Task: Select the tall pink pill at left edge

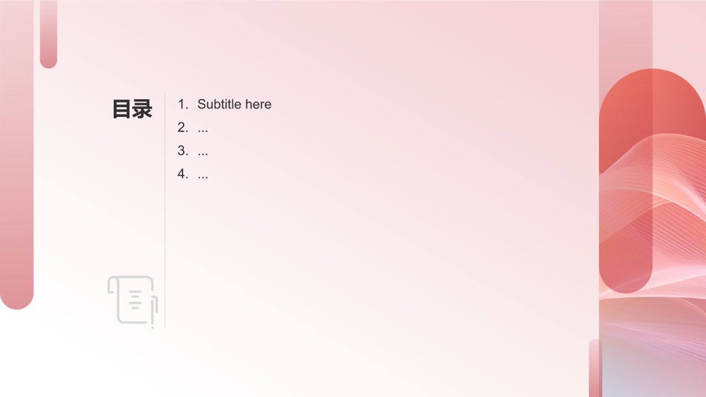Action: (17, 154)
